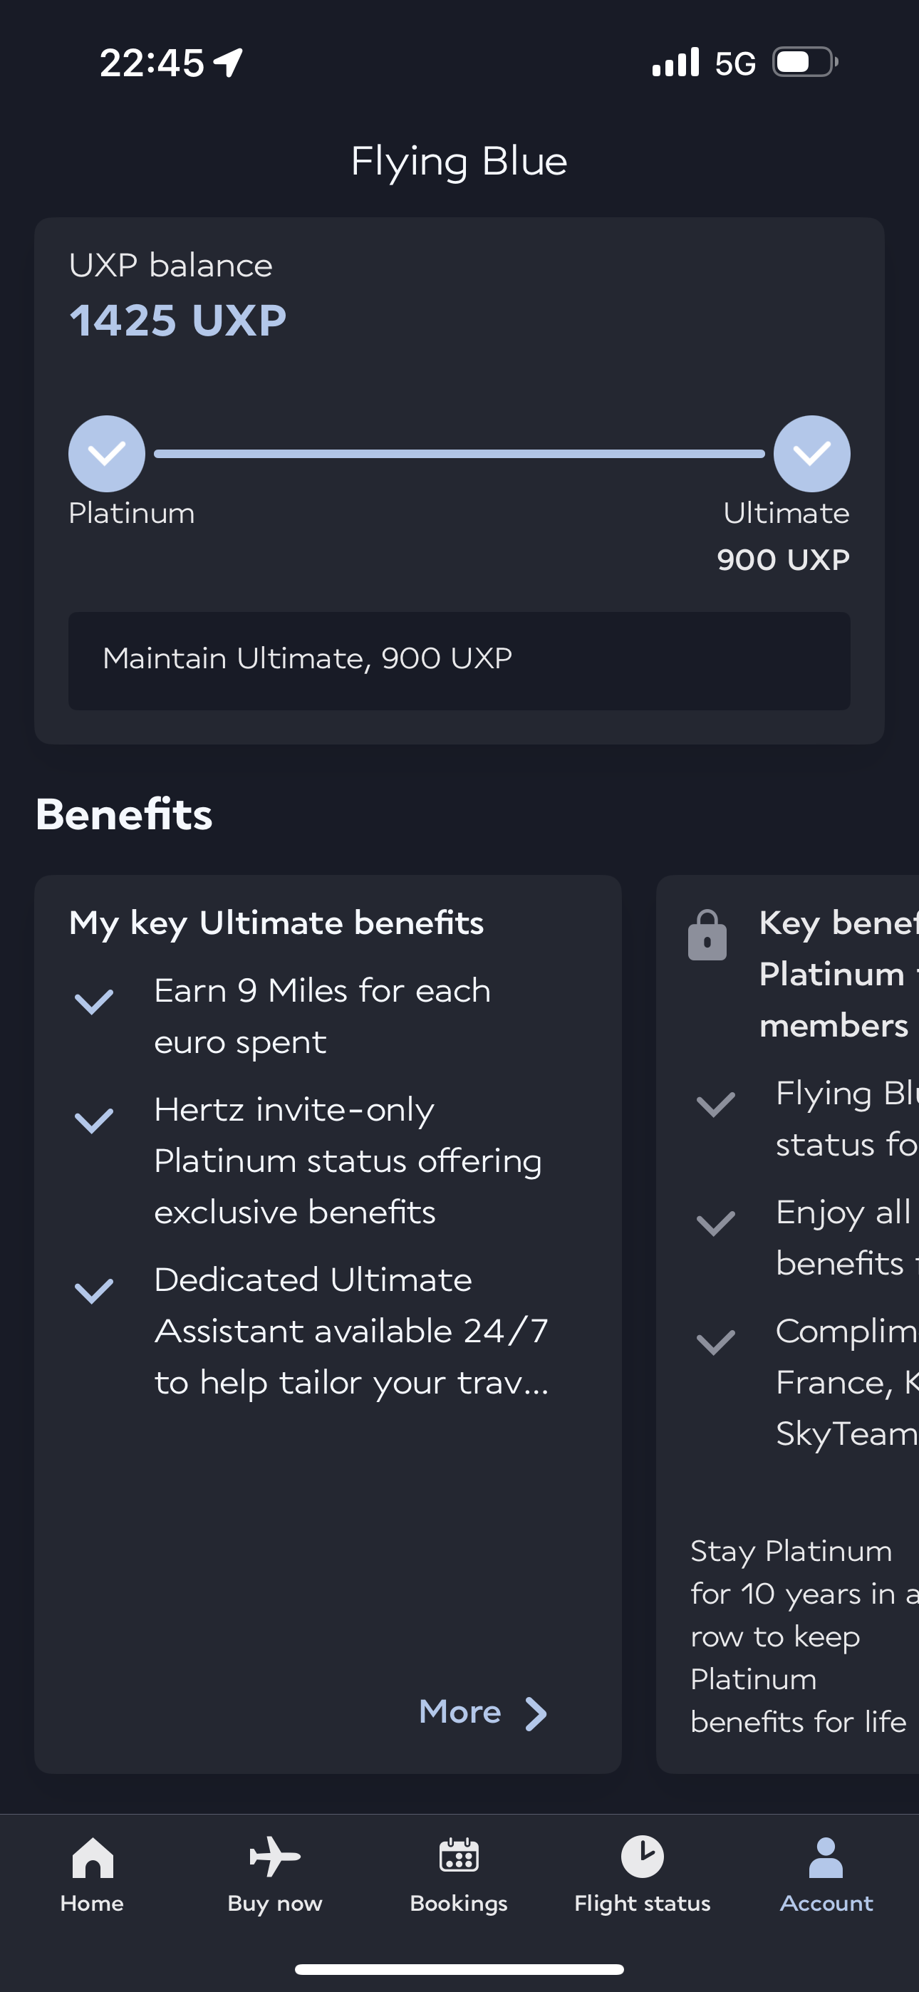Expand Dedicated Ultimate Assistant benefit text
Viewport: 919px width, 1992px height.
(351, 1330)
